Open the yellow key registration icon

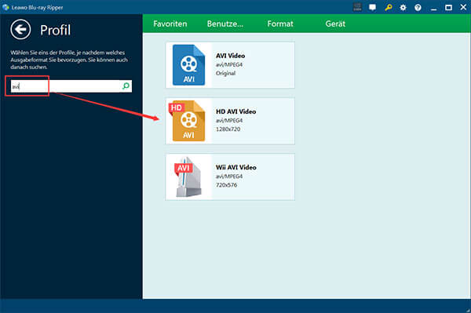(388, 7)
